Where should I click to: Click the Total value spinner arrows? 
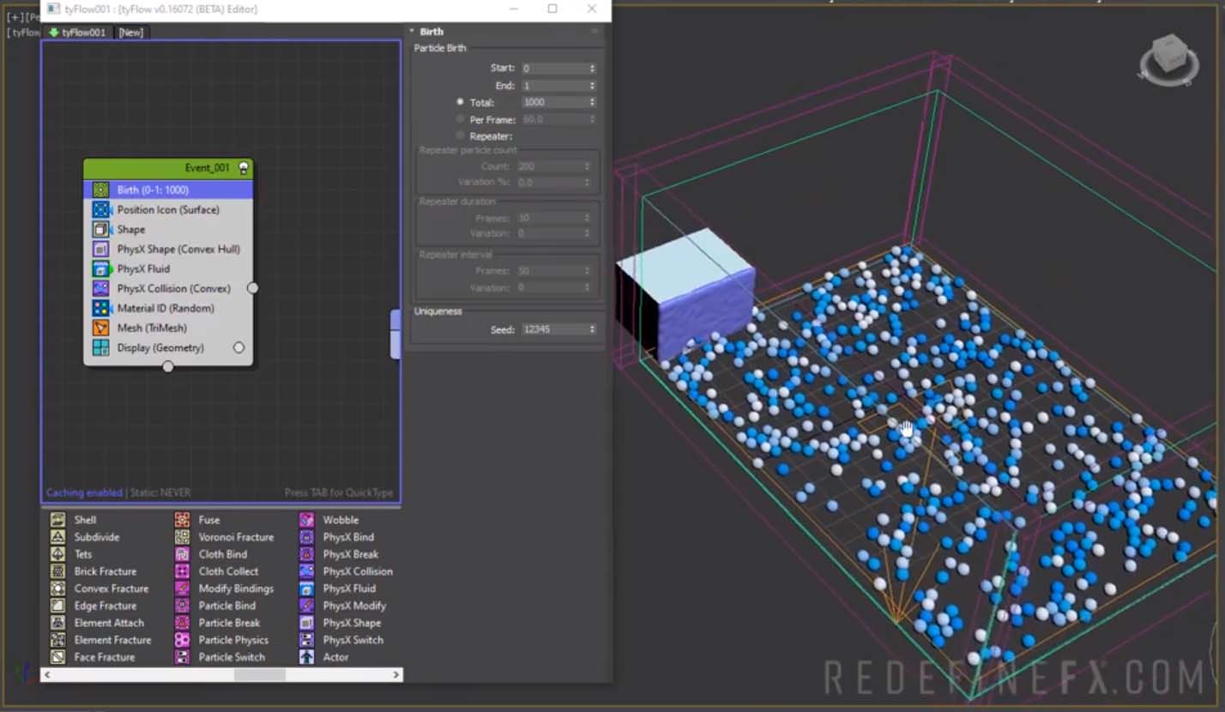pos(592,102)
